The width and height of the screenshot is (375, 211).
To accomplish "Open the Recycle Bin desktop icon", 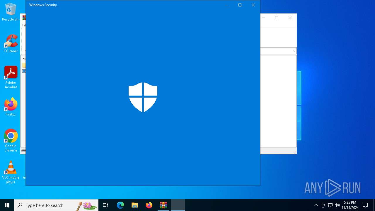I will pyautogui.click(x=11, y=12).
